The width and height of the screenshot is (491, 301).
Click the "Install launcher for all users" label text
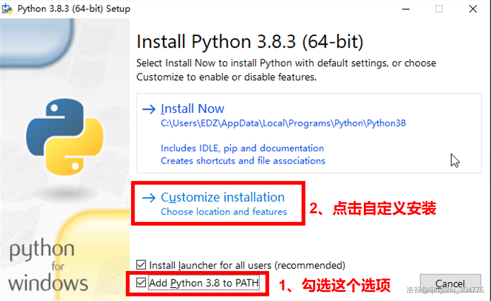click(247, 265)
